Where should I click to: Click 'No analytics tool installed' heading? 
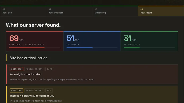pos(26,74)
